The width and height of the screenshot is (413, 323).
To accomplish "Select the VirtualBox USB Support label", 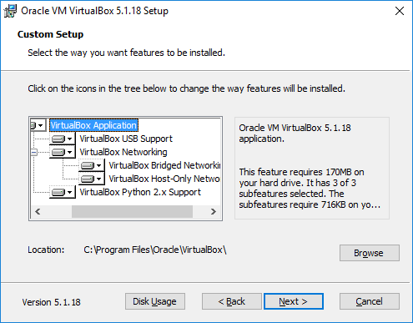I will (x=126, y=139).
